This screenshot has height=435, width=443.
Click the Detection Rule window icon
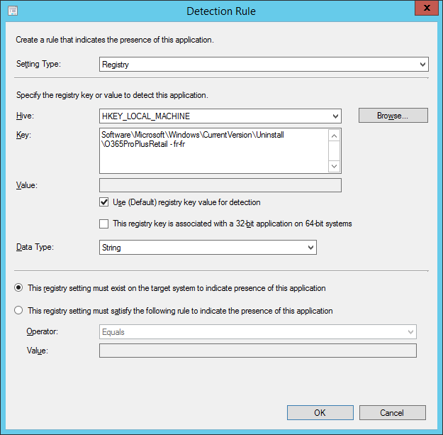13,11
